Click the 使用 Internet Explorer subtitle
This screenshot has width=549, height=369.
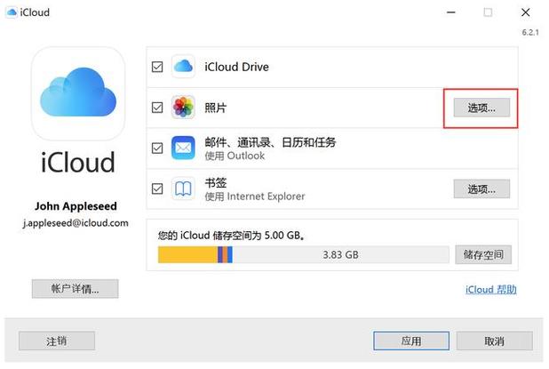click(255, 197)
